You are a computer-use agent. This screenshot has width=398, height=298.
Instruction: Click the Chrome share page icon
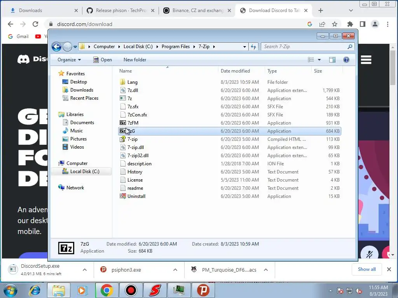322,24
